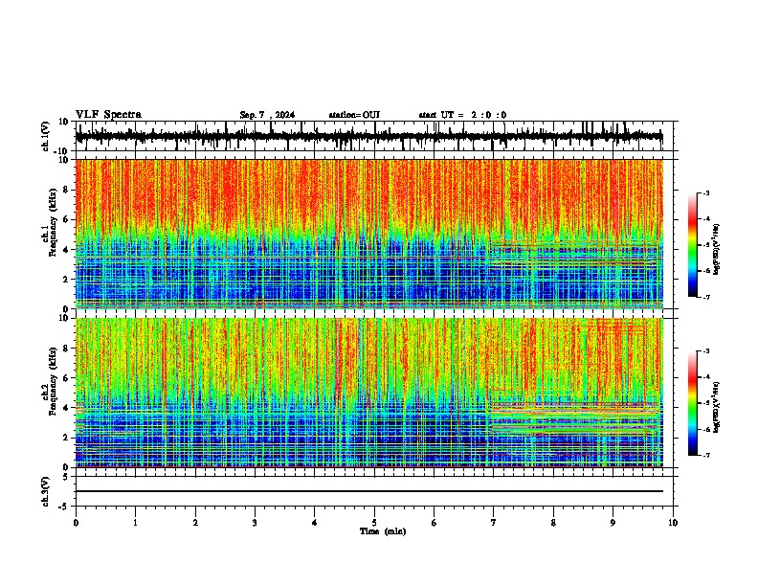Click the ch.1 spectrogram color scale bar
Screen dimensions: 758x586
692,245
